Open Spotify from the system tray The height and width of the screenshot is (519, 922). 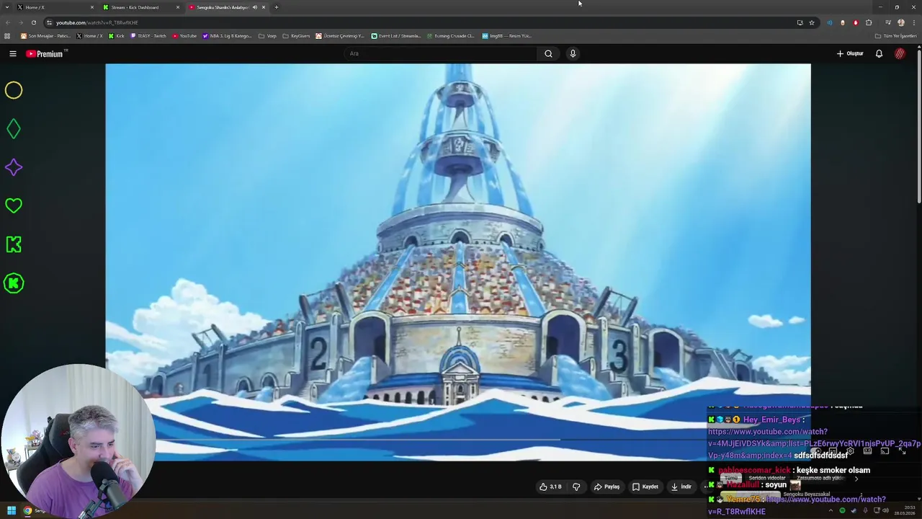[842, 510]
